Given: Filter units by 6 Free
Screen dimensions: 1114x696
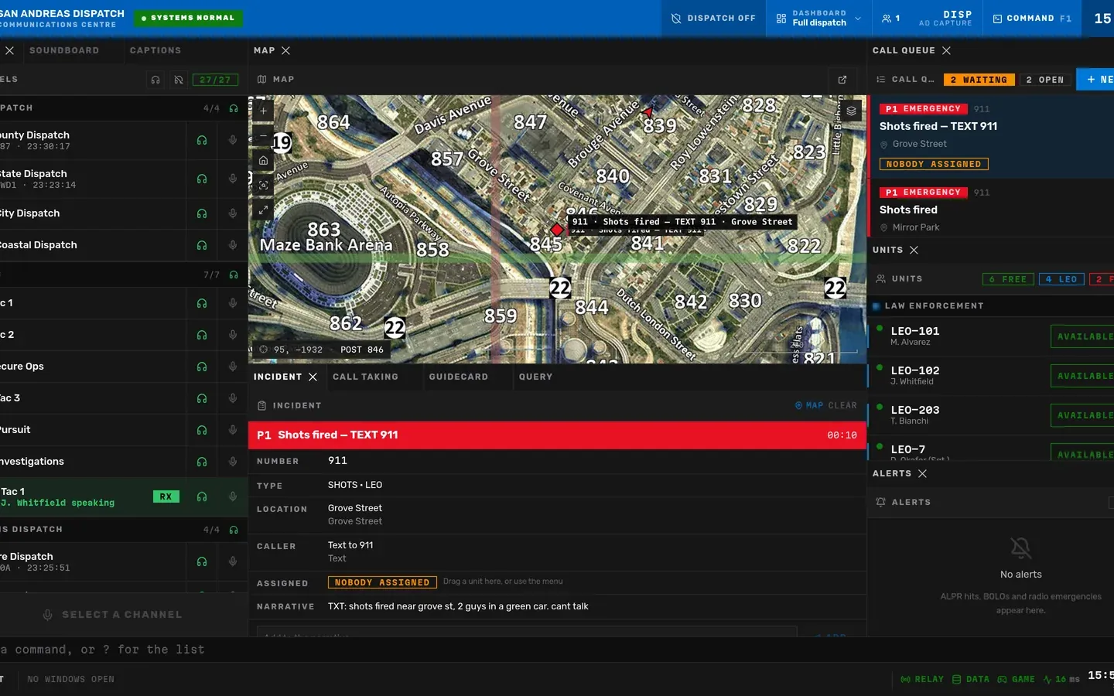Looking at the screenshot, I should click(x=1008, y=279).
